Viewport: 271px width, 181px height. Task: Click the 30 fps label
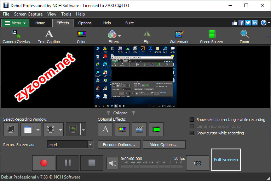tap(179, 158)
